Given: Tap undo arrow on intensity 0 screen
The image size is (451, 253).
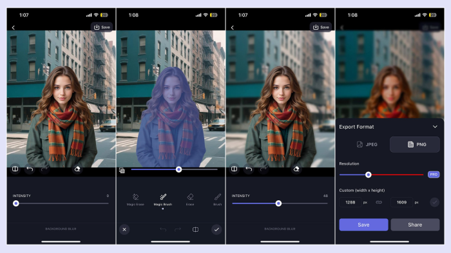Looking at the screenshot, I should tap(30, 169).
